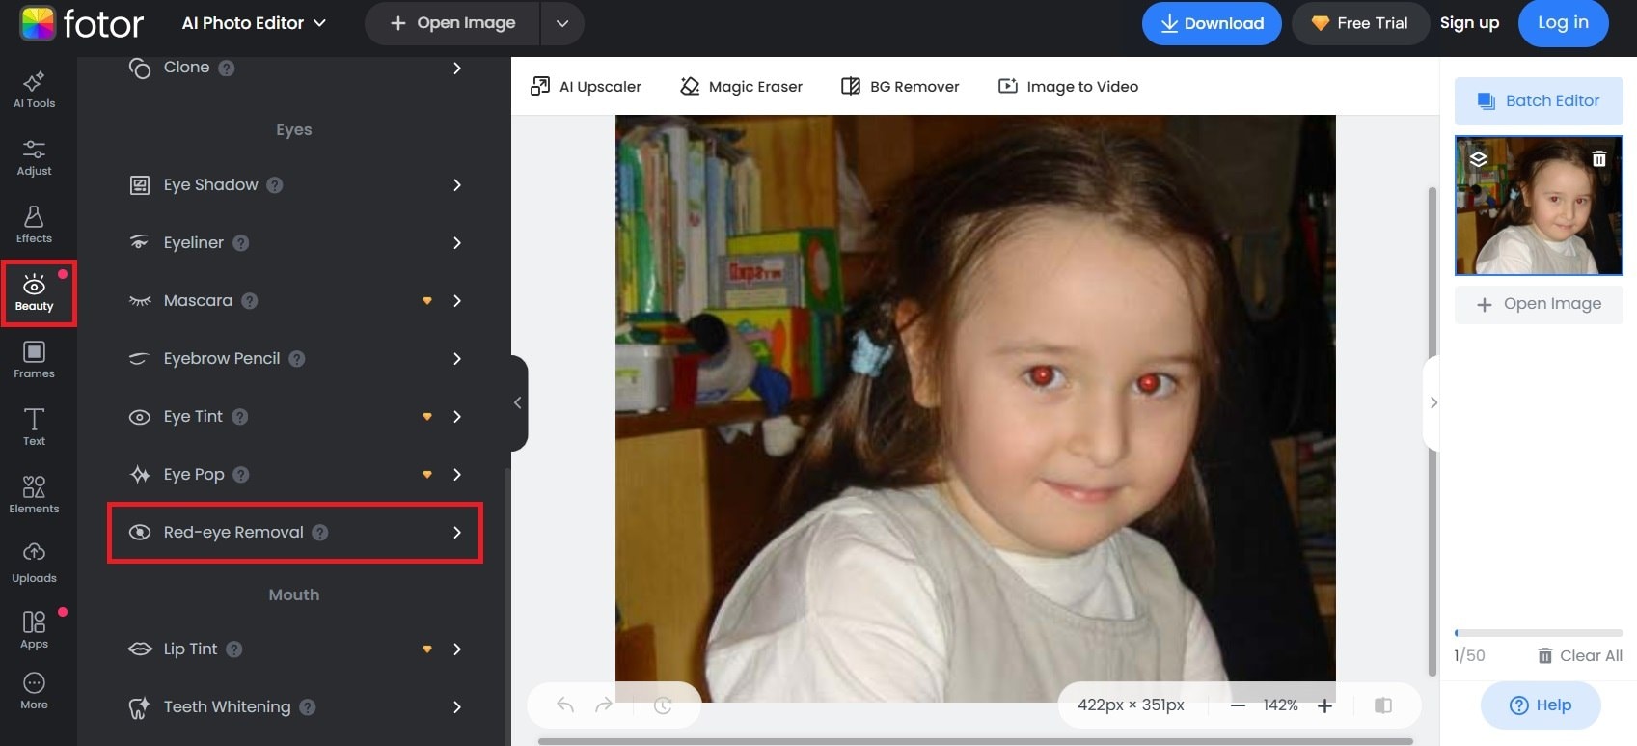Expand the Clone tool options
This screenshot has width=1637, height=746.
[x=457, y=68]
